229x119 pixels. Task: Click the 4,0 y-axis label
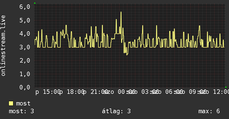[x=25, y=33]
